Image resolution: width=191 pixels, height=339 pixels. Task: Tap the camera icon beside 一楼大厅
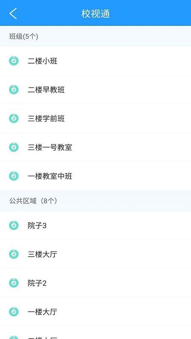(14, 311)
